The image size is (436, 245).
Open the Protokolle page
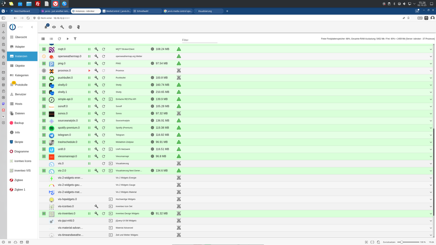[x=21, y=85]
